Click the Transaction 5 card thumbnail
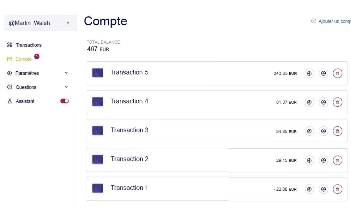Viewport: 351px width, 213px height. (97, 73)
